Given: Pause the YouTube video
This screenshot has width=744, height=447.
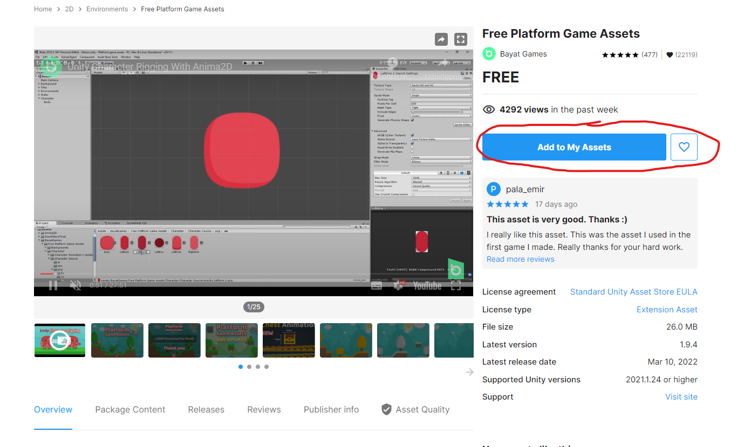Looking at the screenshot, I should [53, 285].
